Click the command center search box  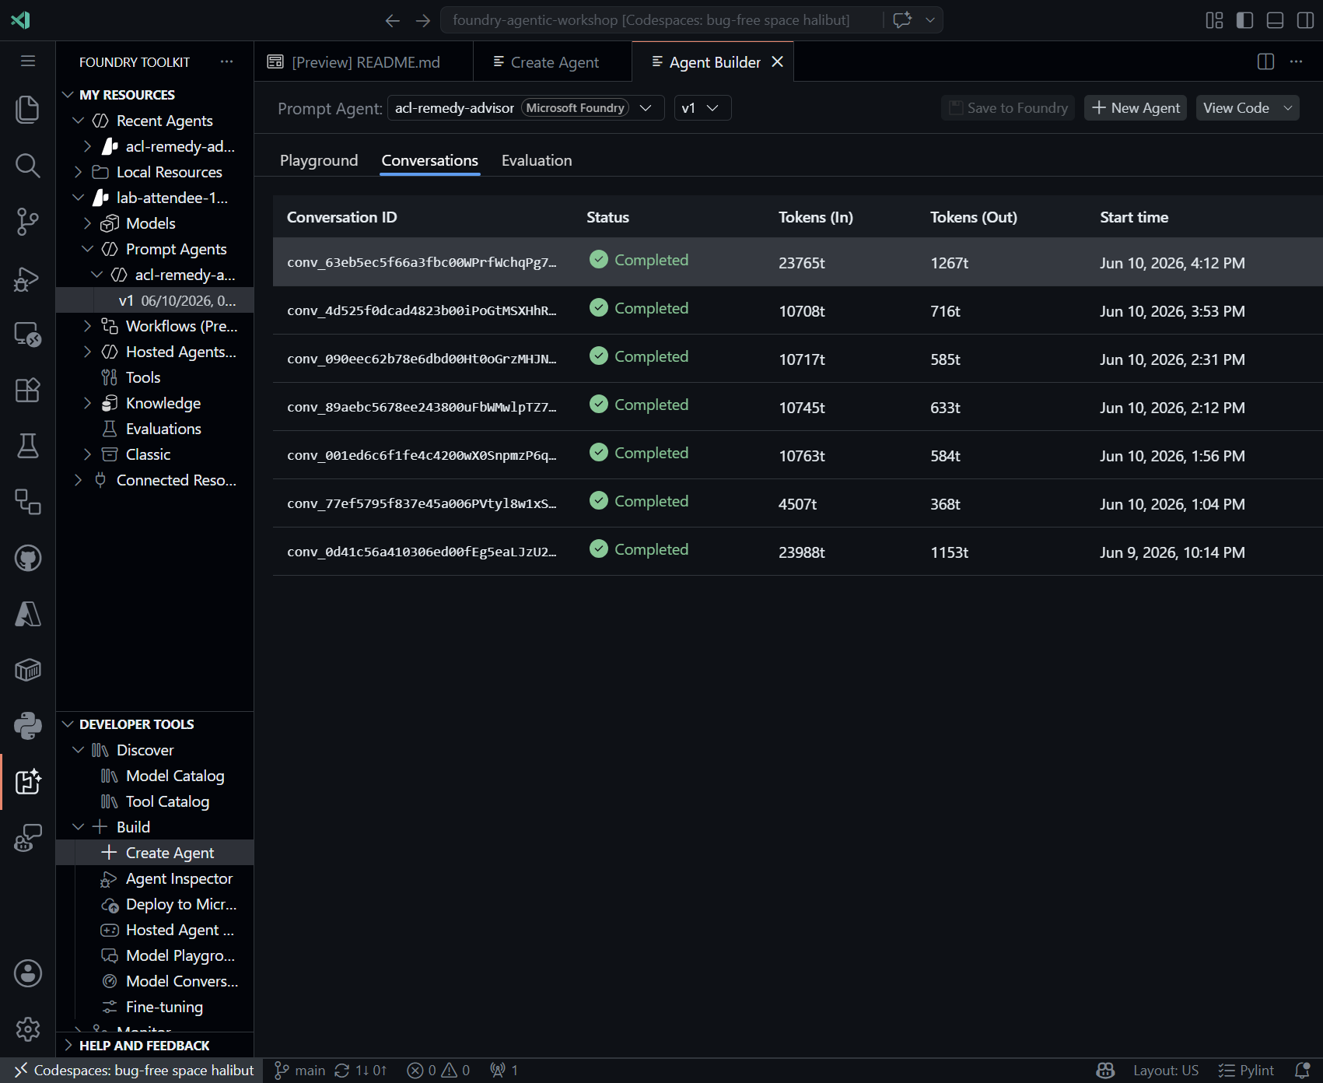pos(661,20)
